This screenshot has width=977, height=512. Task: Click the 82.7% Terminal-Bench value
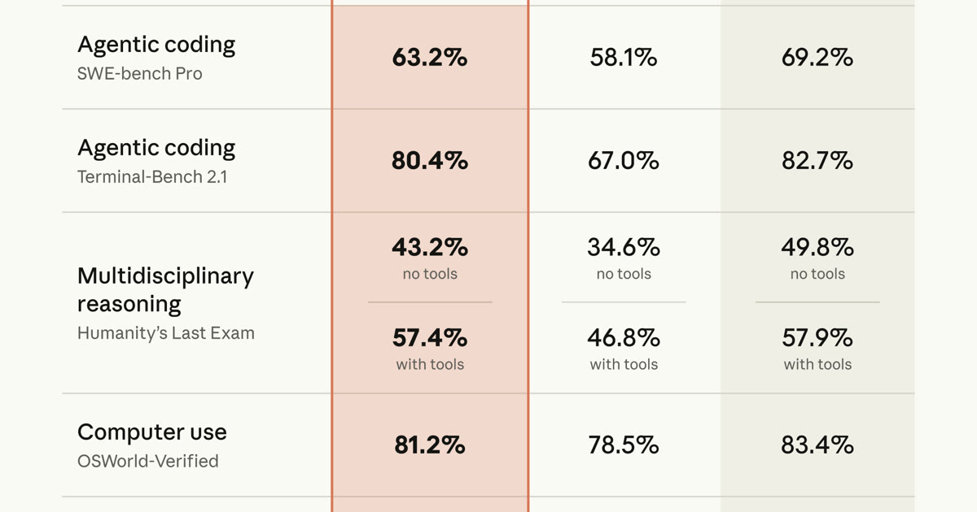click(x=817, y=161)
